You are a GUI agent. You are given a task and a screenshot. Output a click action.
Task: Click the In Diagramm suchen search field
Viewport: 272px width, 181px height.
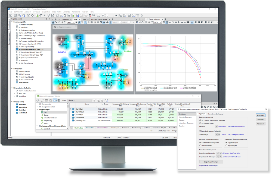(x=65, y=27)
